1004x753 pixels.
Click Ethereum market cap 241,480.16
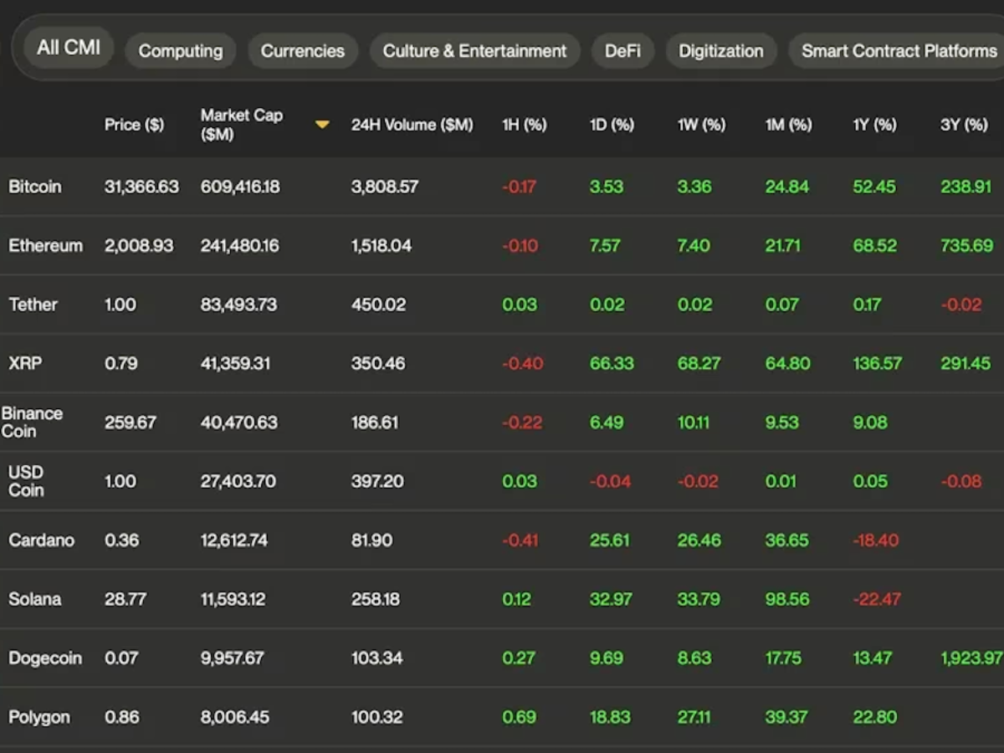(240, 246)
